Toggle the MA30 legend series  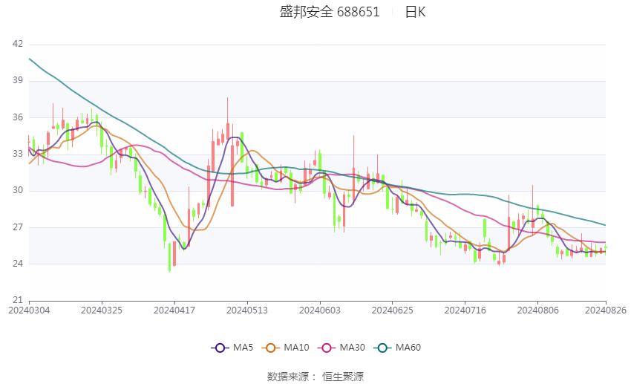341,348
